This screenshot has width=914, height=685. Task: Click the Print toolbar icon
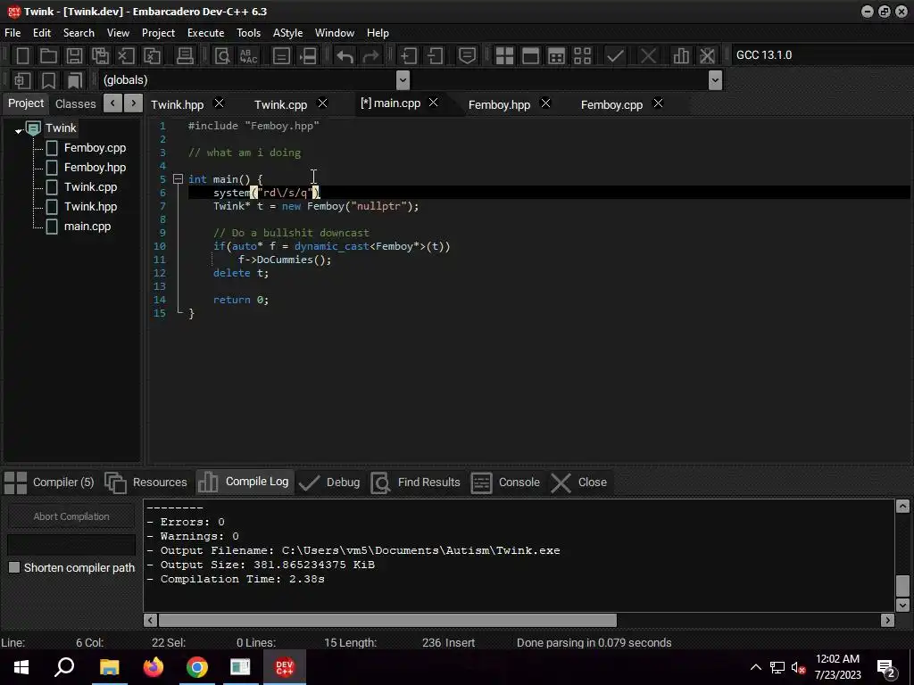pyautogui.click(x=185, y=56)
